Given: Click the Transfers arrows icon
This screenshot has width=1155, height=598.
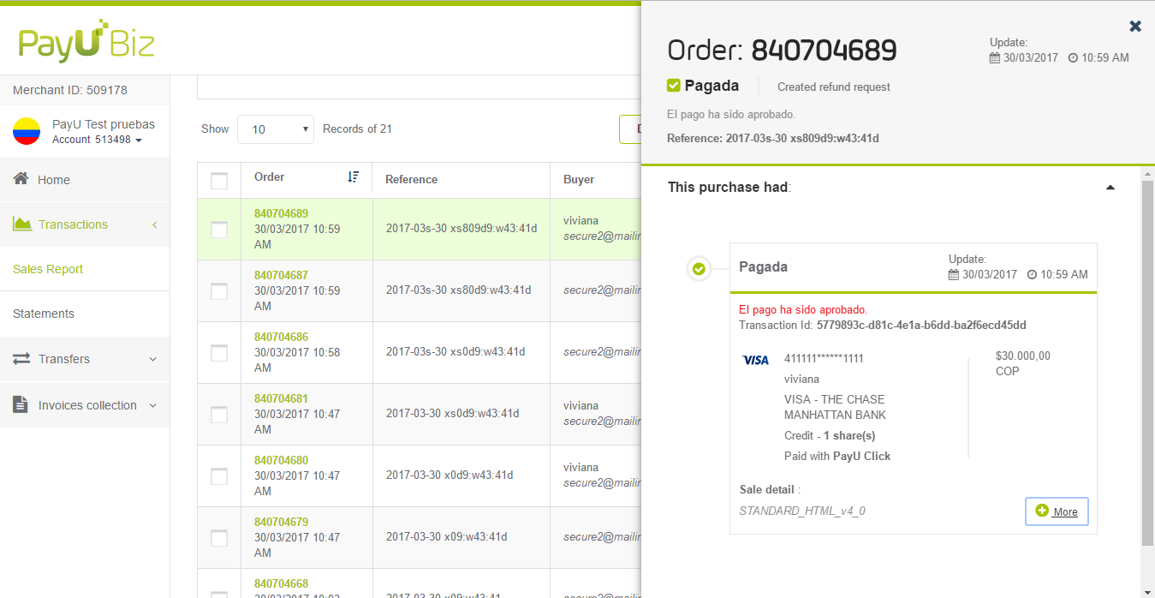Looking at the screenshot, I should (21, 359).
